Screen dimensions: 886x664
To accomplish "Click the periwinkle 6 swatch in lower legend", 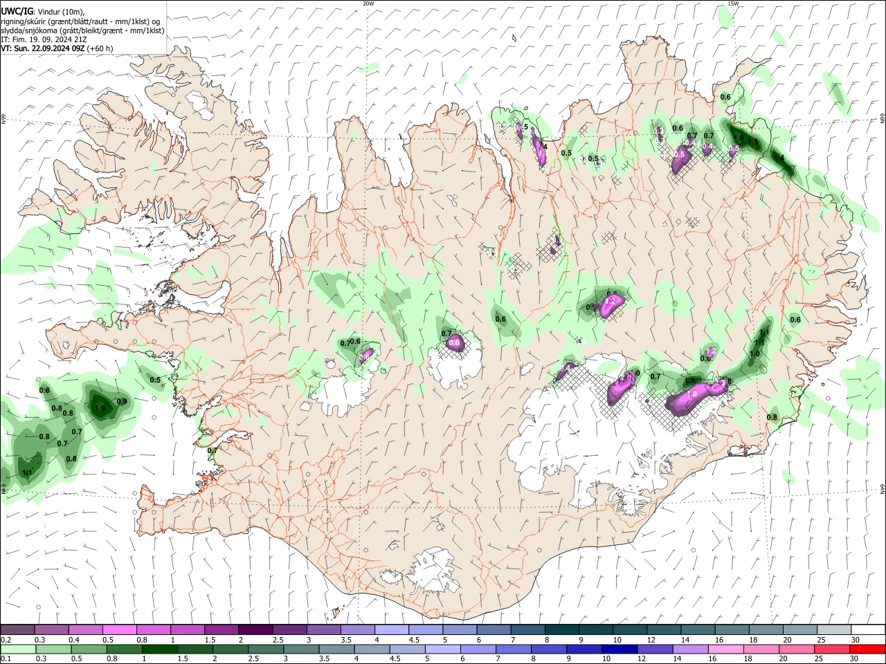I will [478, 649].
